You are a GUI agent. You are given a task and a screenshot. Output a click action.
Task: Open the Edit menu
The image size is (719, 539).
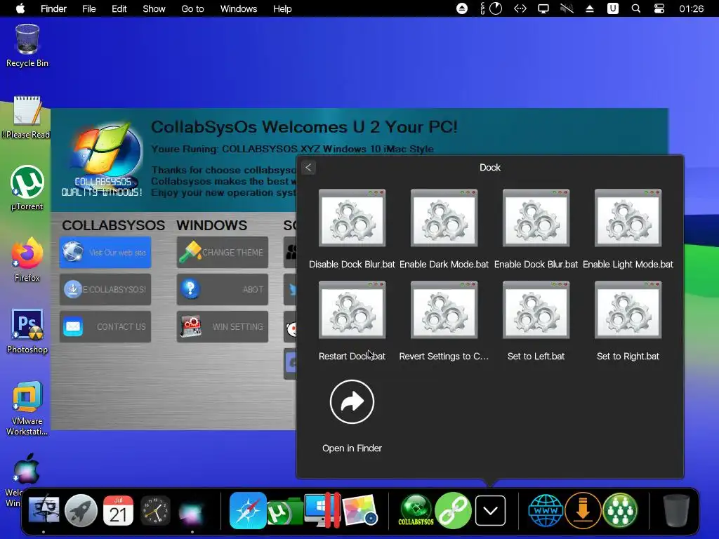tap(119, 8)
